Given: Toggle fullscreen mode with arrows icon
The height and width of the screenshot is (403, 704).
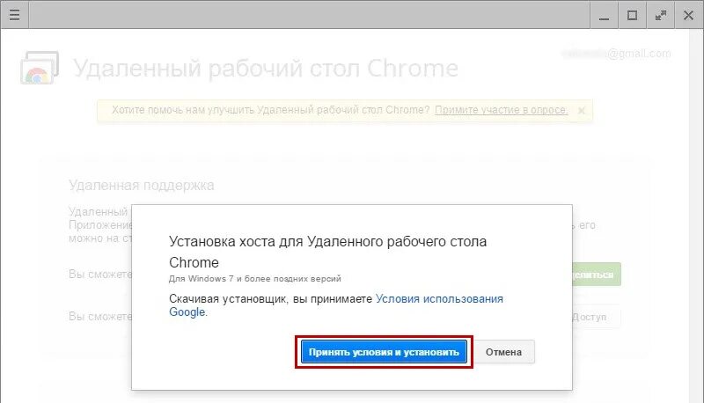Looking at the screenshot, I should (661, 15).
